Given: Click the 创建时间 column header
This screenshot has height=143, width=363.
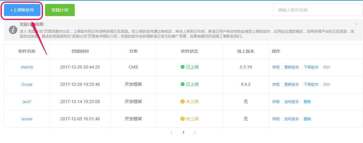Looking at the screenshot, I should coord(80,51).
